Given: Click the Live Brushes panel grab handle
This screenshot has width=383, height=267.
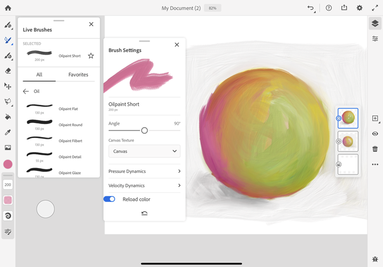Looking at the screenshot, I should point(59,20).
